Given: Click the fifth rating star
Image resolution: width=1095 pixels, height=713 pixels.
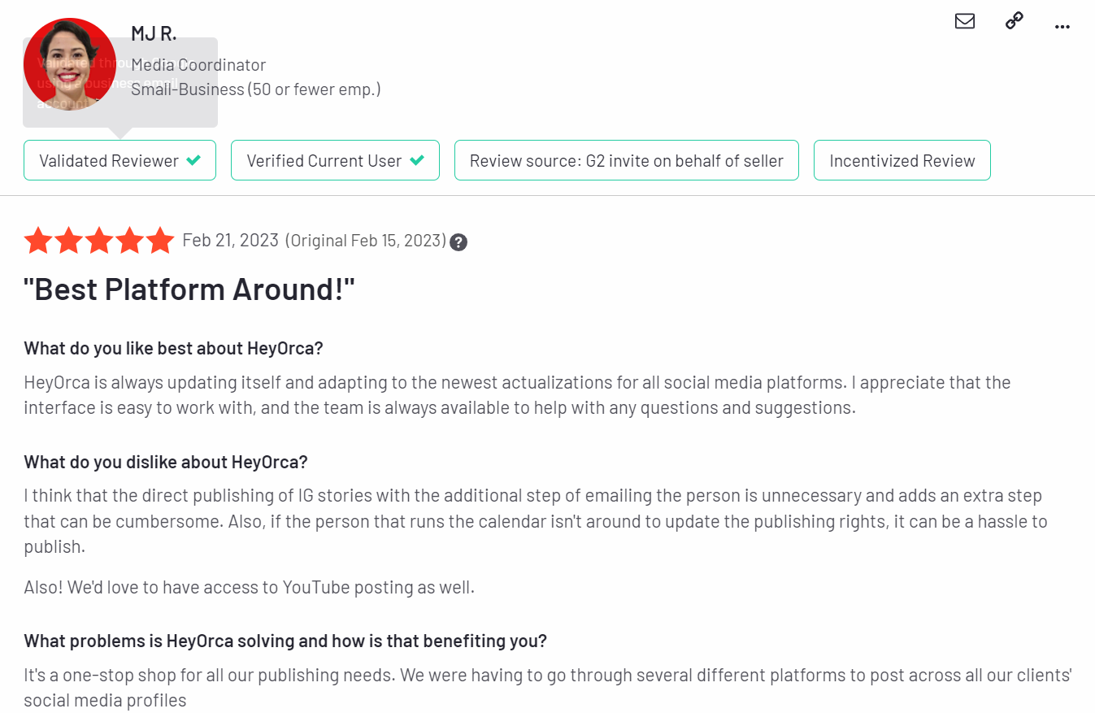Looking at the screenshot, I should [160, 241].
